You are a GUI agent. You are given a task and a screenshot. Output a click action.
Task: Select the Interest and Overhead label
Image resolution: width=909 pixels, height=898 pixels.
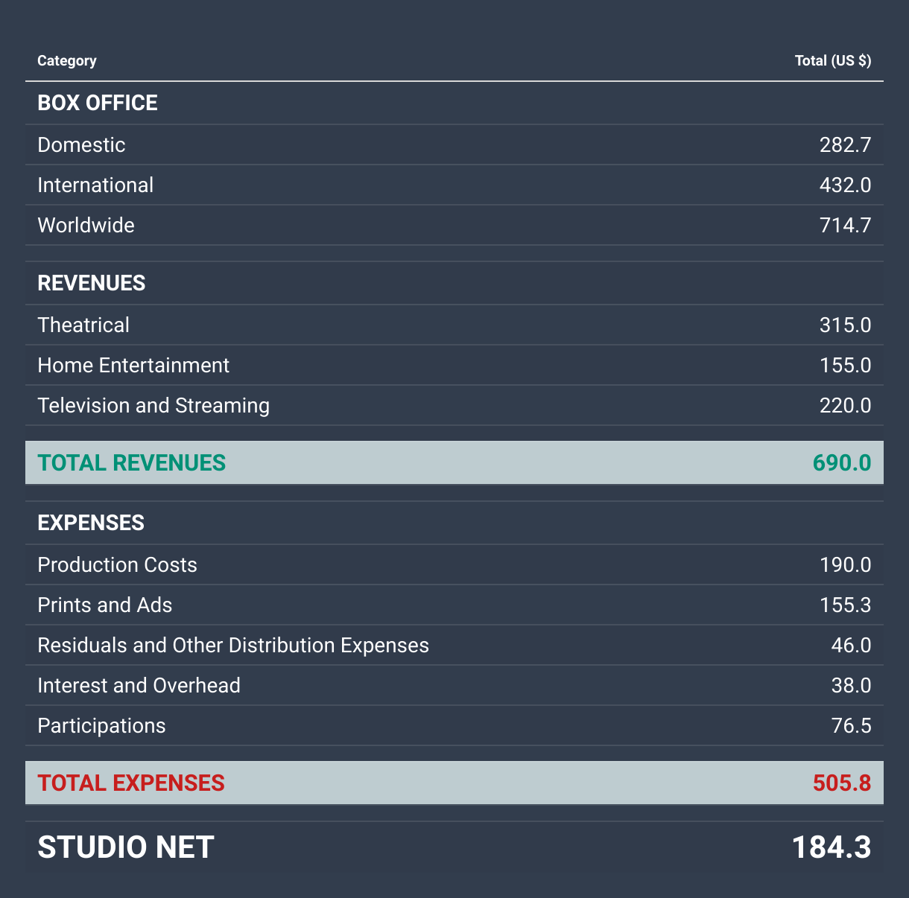tap(139, 685)
